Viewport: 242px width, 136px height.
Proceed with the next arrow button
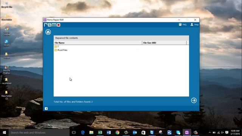tap(194, 100)
